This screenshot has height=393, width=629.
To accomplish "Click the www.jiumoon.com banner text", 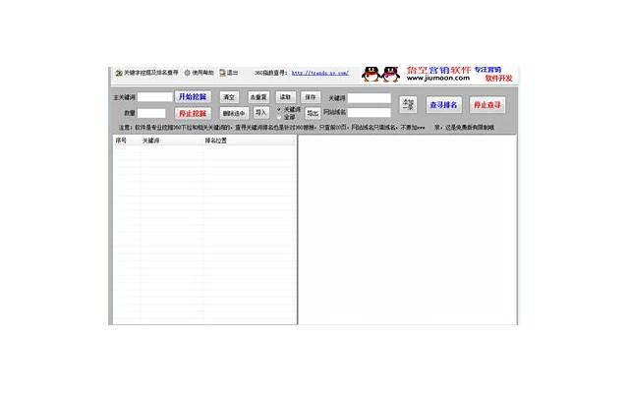I will (438, 79).
